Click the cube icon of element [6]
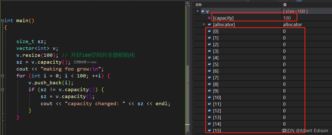The image size is (332, 135). tap(209, 71)
